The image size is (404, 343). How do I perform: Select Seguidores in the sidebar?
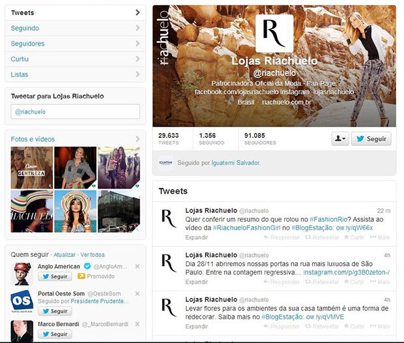[75, 44]
